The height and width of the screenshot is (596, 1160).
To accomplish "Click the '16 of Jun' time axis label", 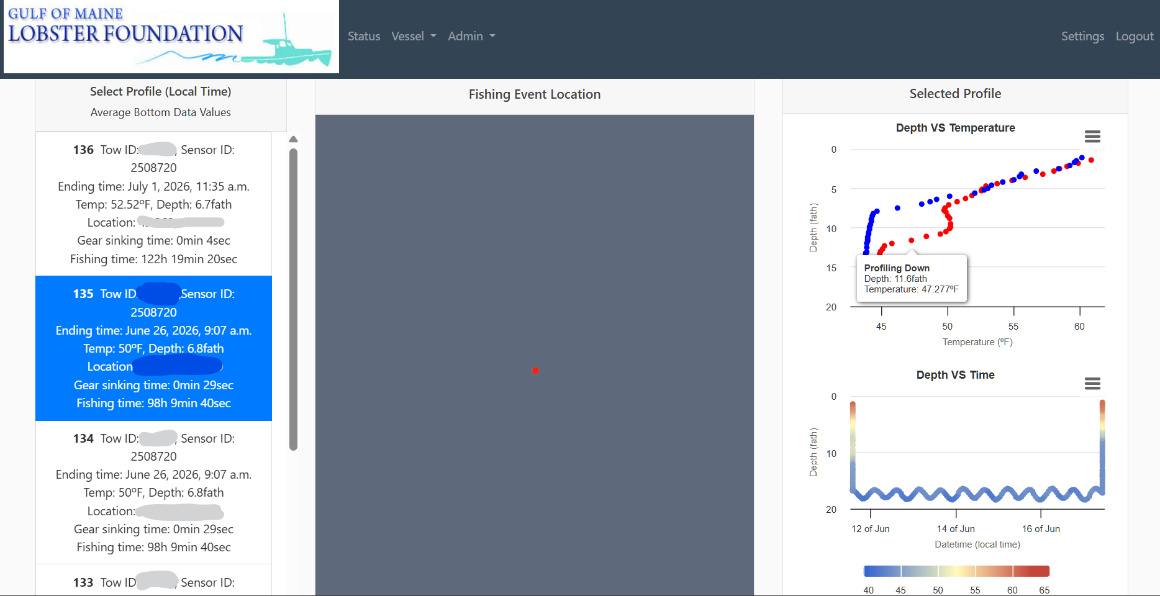I will (x=1041, y=529).
